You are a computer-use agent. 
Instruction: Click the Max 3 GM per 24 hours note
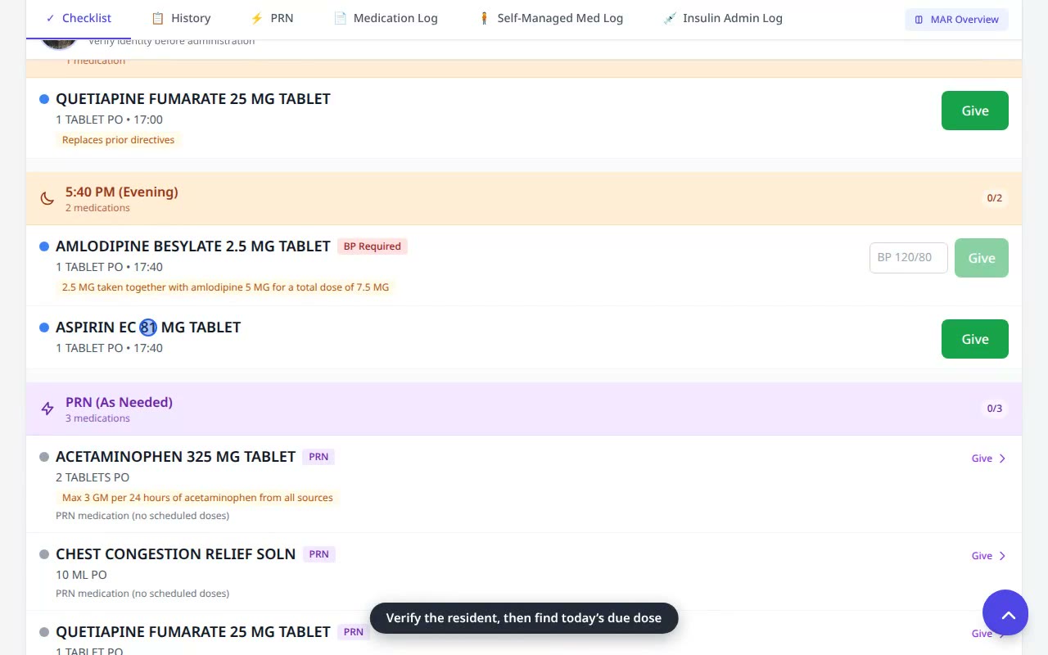point(197,498)
